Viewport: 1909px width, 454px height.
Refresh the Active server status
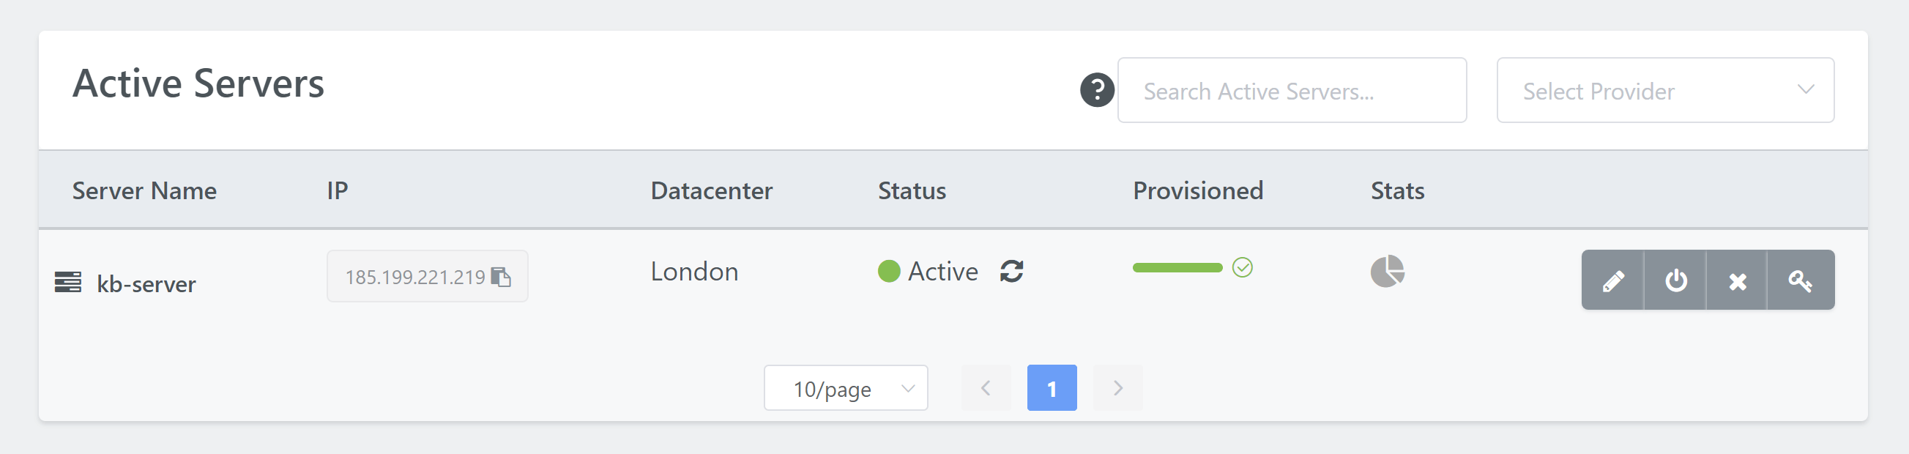point(1011,271)
